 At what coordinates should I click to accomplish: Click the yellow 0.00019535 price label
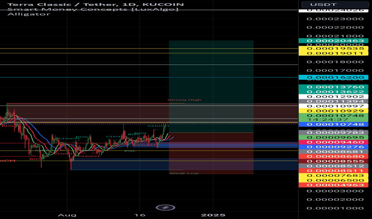[334, 49]
